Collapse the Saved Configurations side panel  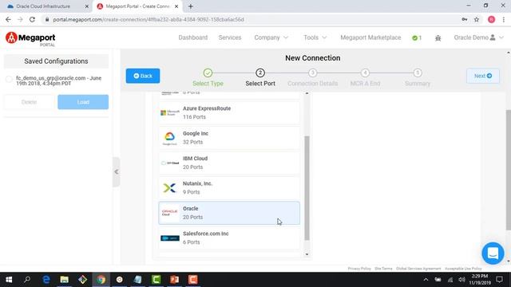117,172
